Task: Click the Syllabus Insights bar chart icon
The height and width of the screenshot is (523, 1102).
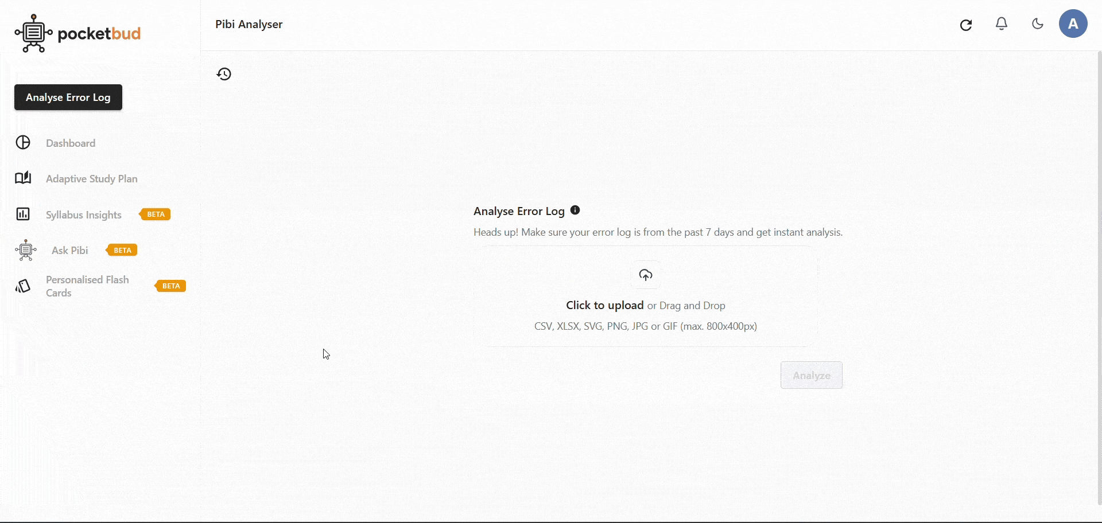Action: pos(23,214)
